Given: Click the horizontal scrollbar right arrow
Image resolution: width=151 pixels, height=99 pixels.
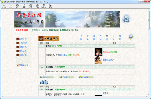Looking at the screenshot, I should pyautogui.click(x=147, y=97).
